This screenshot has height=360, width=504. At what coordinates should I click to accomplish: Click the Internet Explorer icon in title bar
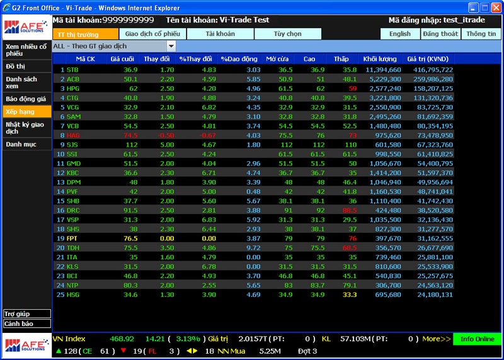(x=6, y=8)
